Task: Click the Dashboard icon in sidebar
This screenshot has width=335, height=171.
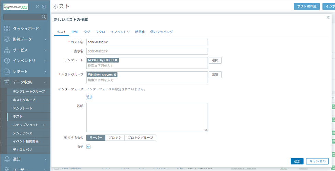Action: [x=7, y=28]
